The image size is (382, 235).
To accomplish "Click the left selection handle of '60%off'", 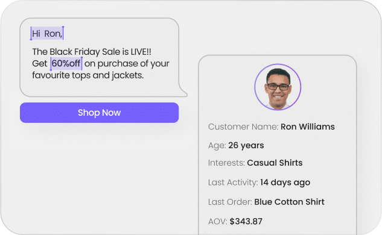I will click(x=51, y=64).
